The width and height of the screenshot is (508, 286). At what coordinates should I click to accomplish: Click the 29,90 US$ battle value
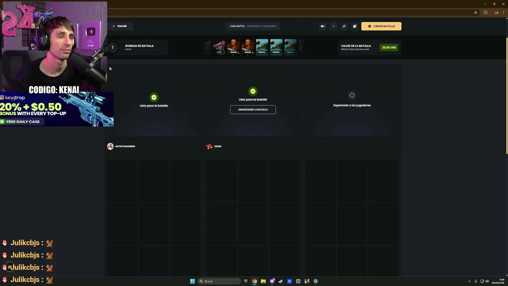click(389, 48)
